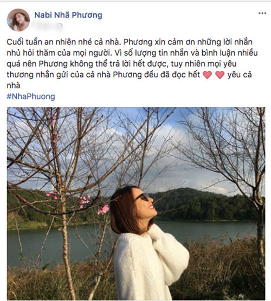Click the words "yêu cả" after the hearts
The image size is (271, 301).
(240, 75)
